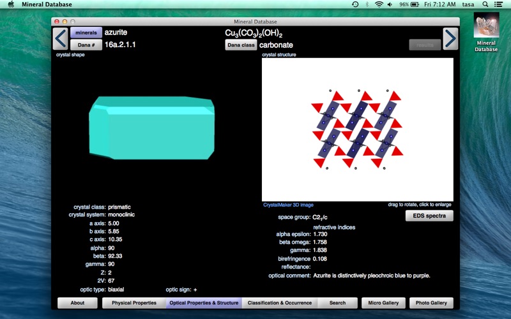Click the alpha epsilon value 1.730
The height and width of the screenshot is (319, 511).
click(x=320, y=234)
